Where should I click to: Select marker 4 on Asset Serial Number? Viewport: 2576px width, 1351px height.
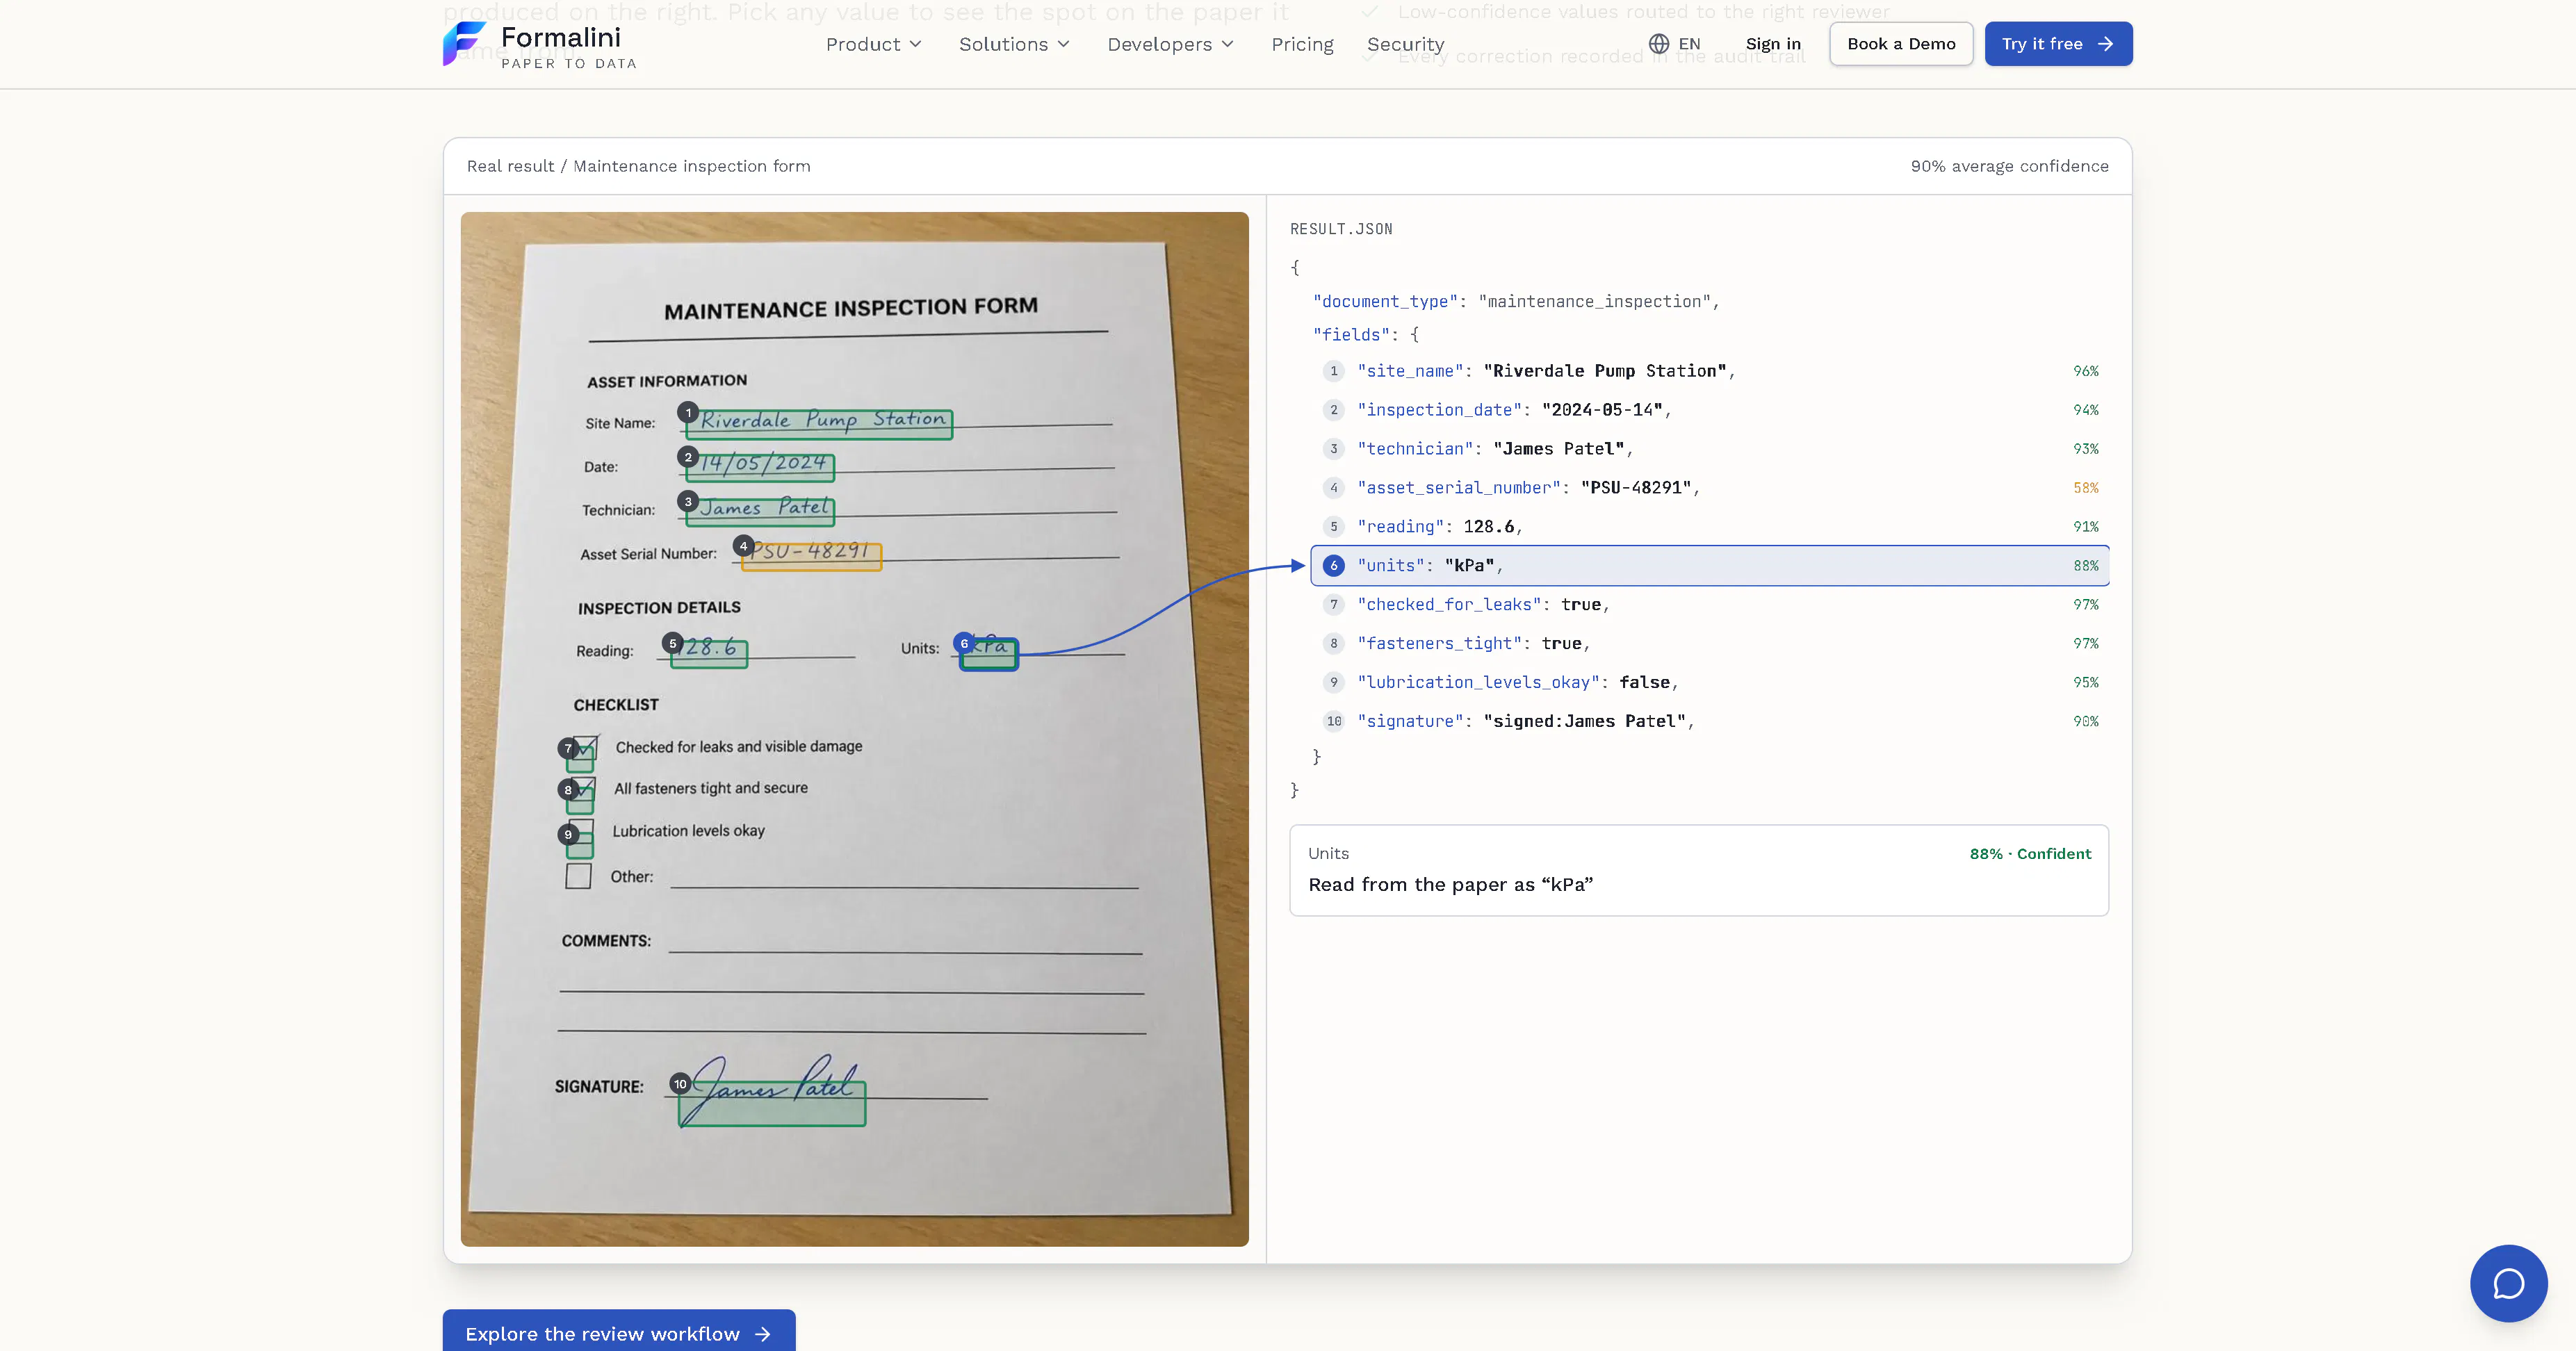(743, 546)
